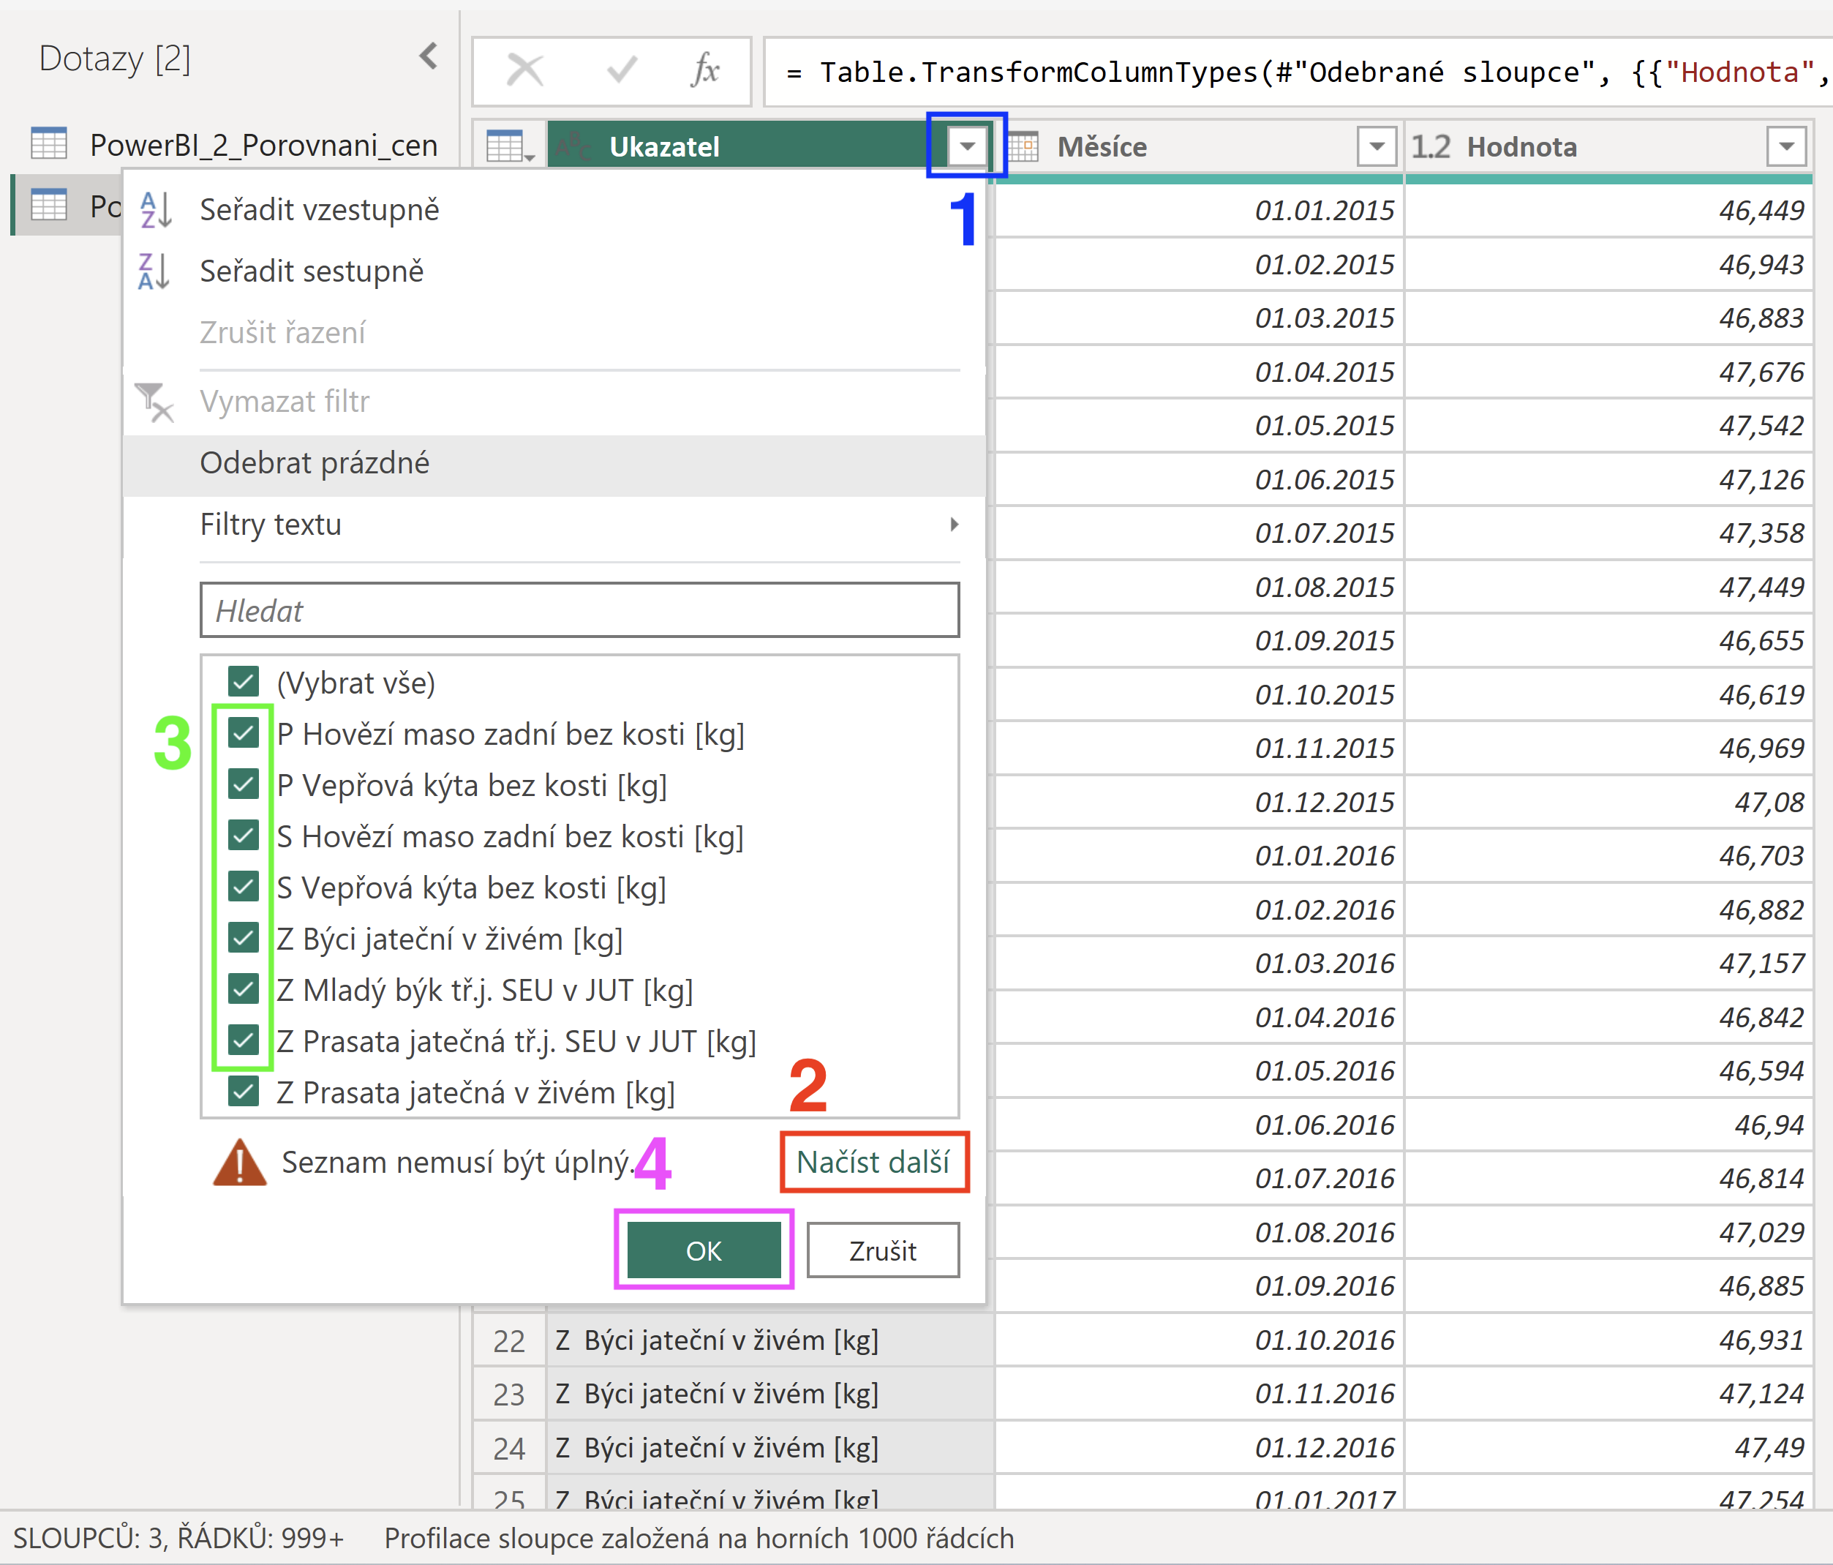Click the cell with value 46,449
Screen dimensions: 1833x1565
click(x=1608, y=211)
